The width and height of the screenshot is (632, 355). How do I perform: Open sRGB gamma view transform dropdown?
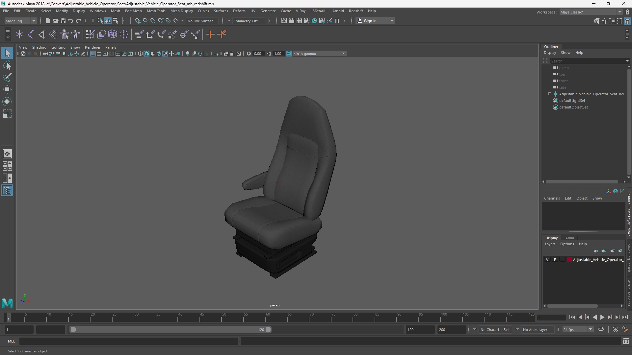[319, 54]
